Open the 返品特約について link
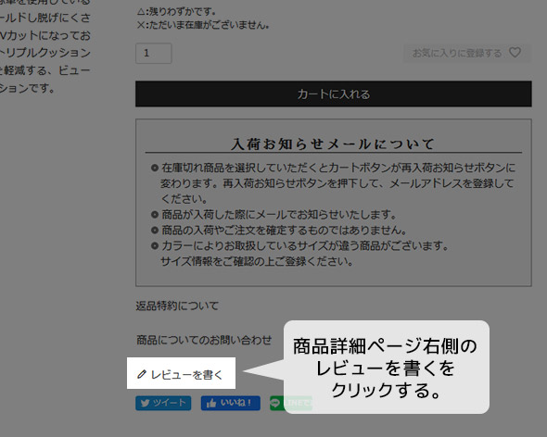Screen dimensions: 547x437 click(177, 306)
